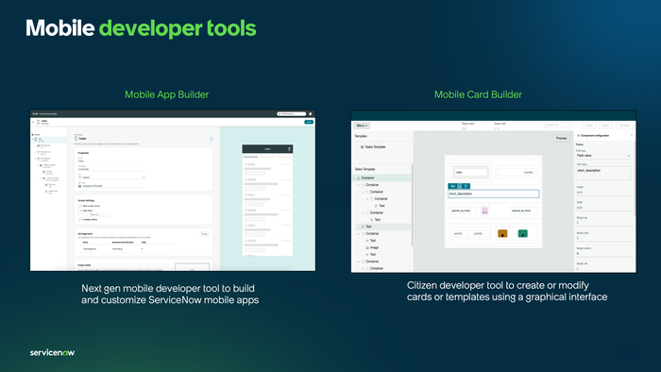This screenshot has height=372, width=661.
Task: Select the root Container with lock icon
Action: pos(381,178)
